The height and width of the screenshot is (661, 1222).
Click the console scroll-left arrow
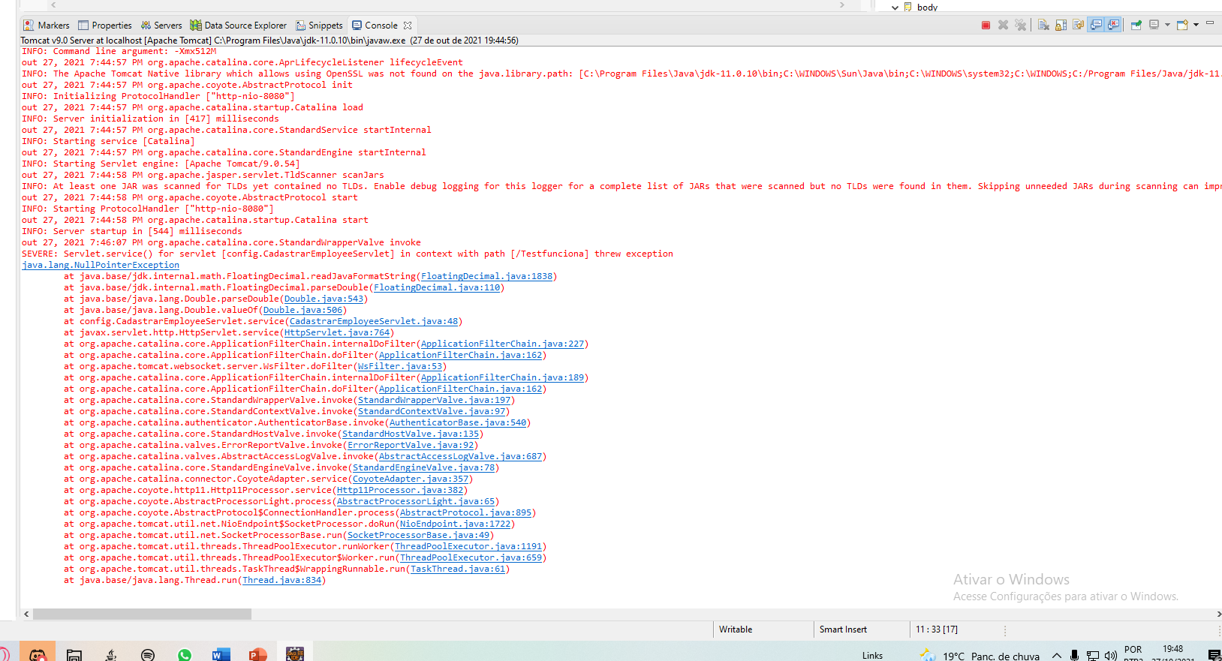26,614
